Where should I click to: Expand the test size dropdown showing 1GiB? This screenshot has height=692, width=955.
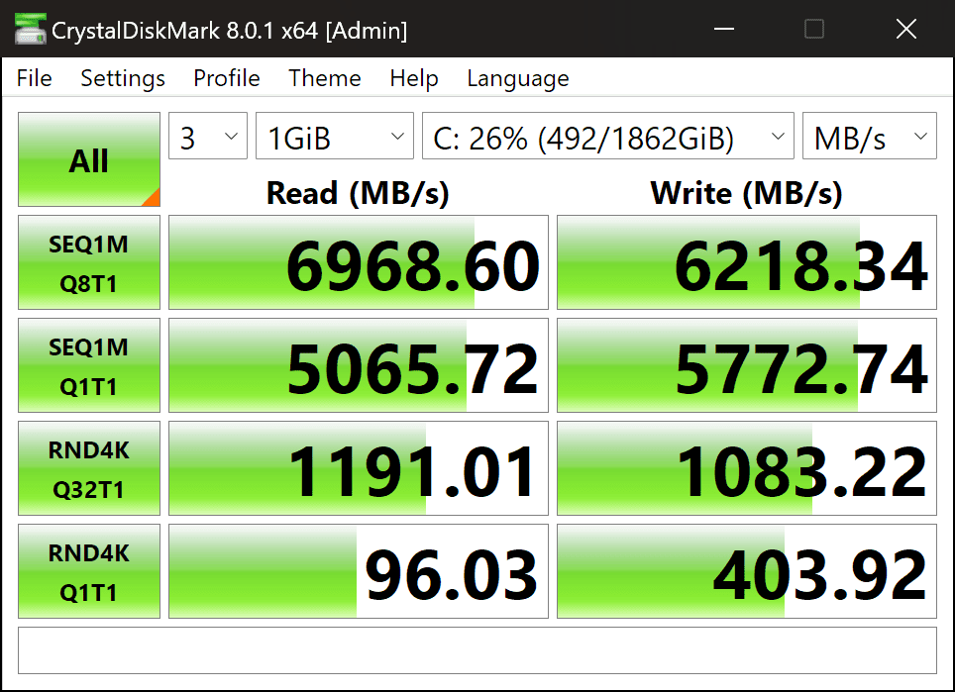pos(335,136)
